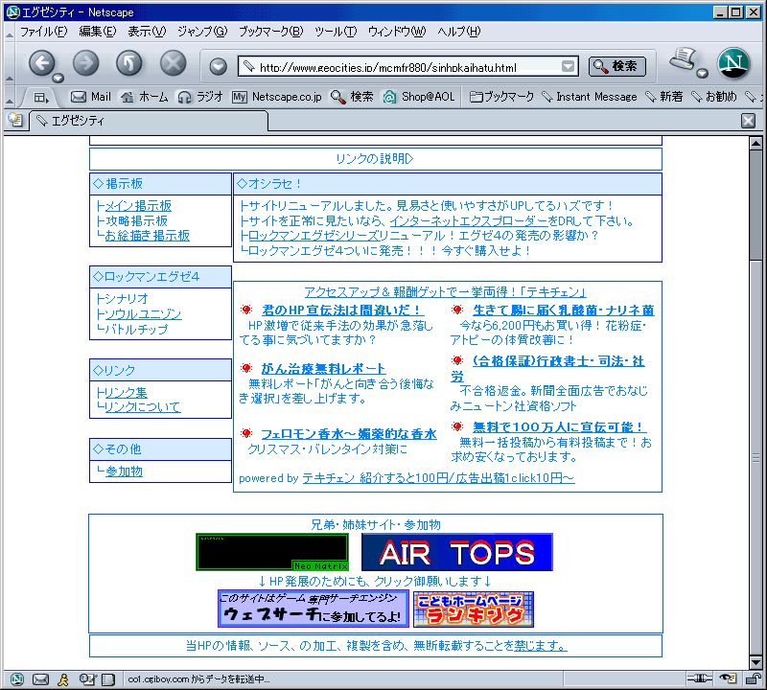The image size is (767, 690).
Task: Open the リンクの説明▷ link
Action: click(x=375, y=159)
